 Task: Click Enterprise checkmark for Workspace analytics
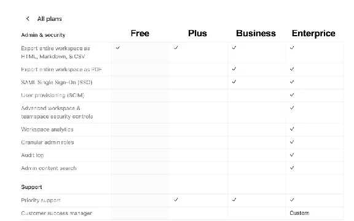point(292,129)
